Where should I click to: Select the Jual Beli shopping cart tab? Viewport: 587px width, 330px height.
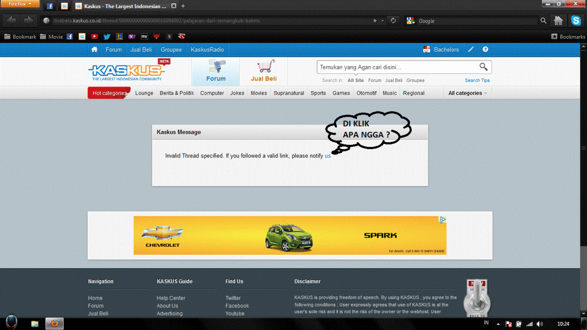pos(264,71)
